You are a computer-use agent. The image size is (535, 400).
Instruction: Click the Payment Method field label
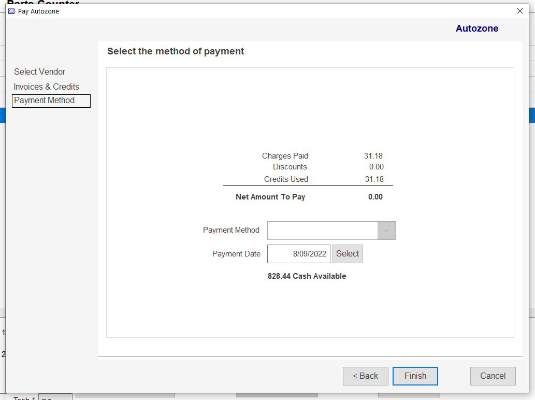pyautogui.click(x=231, y=230)
